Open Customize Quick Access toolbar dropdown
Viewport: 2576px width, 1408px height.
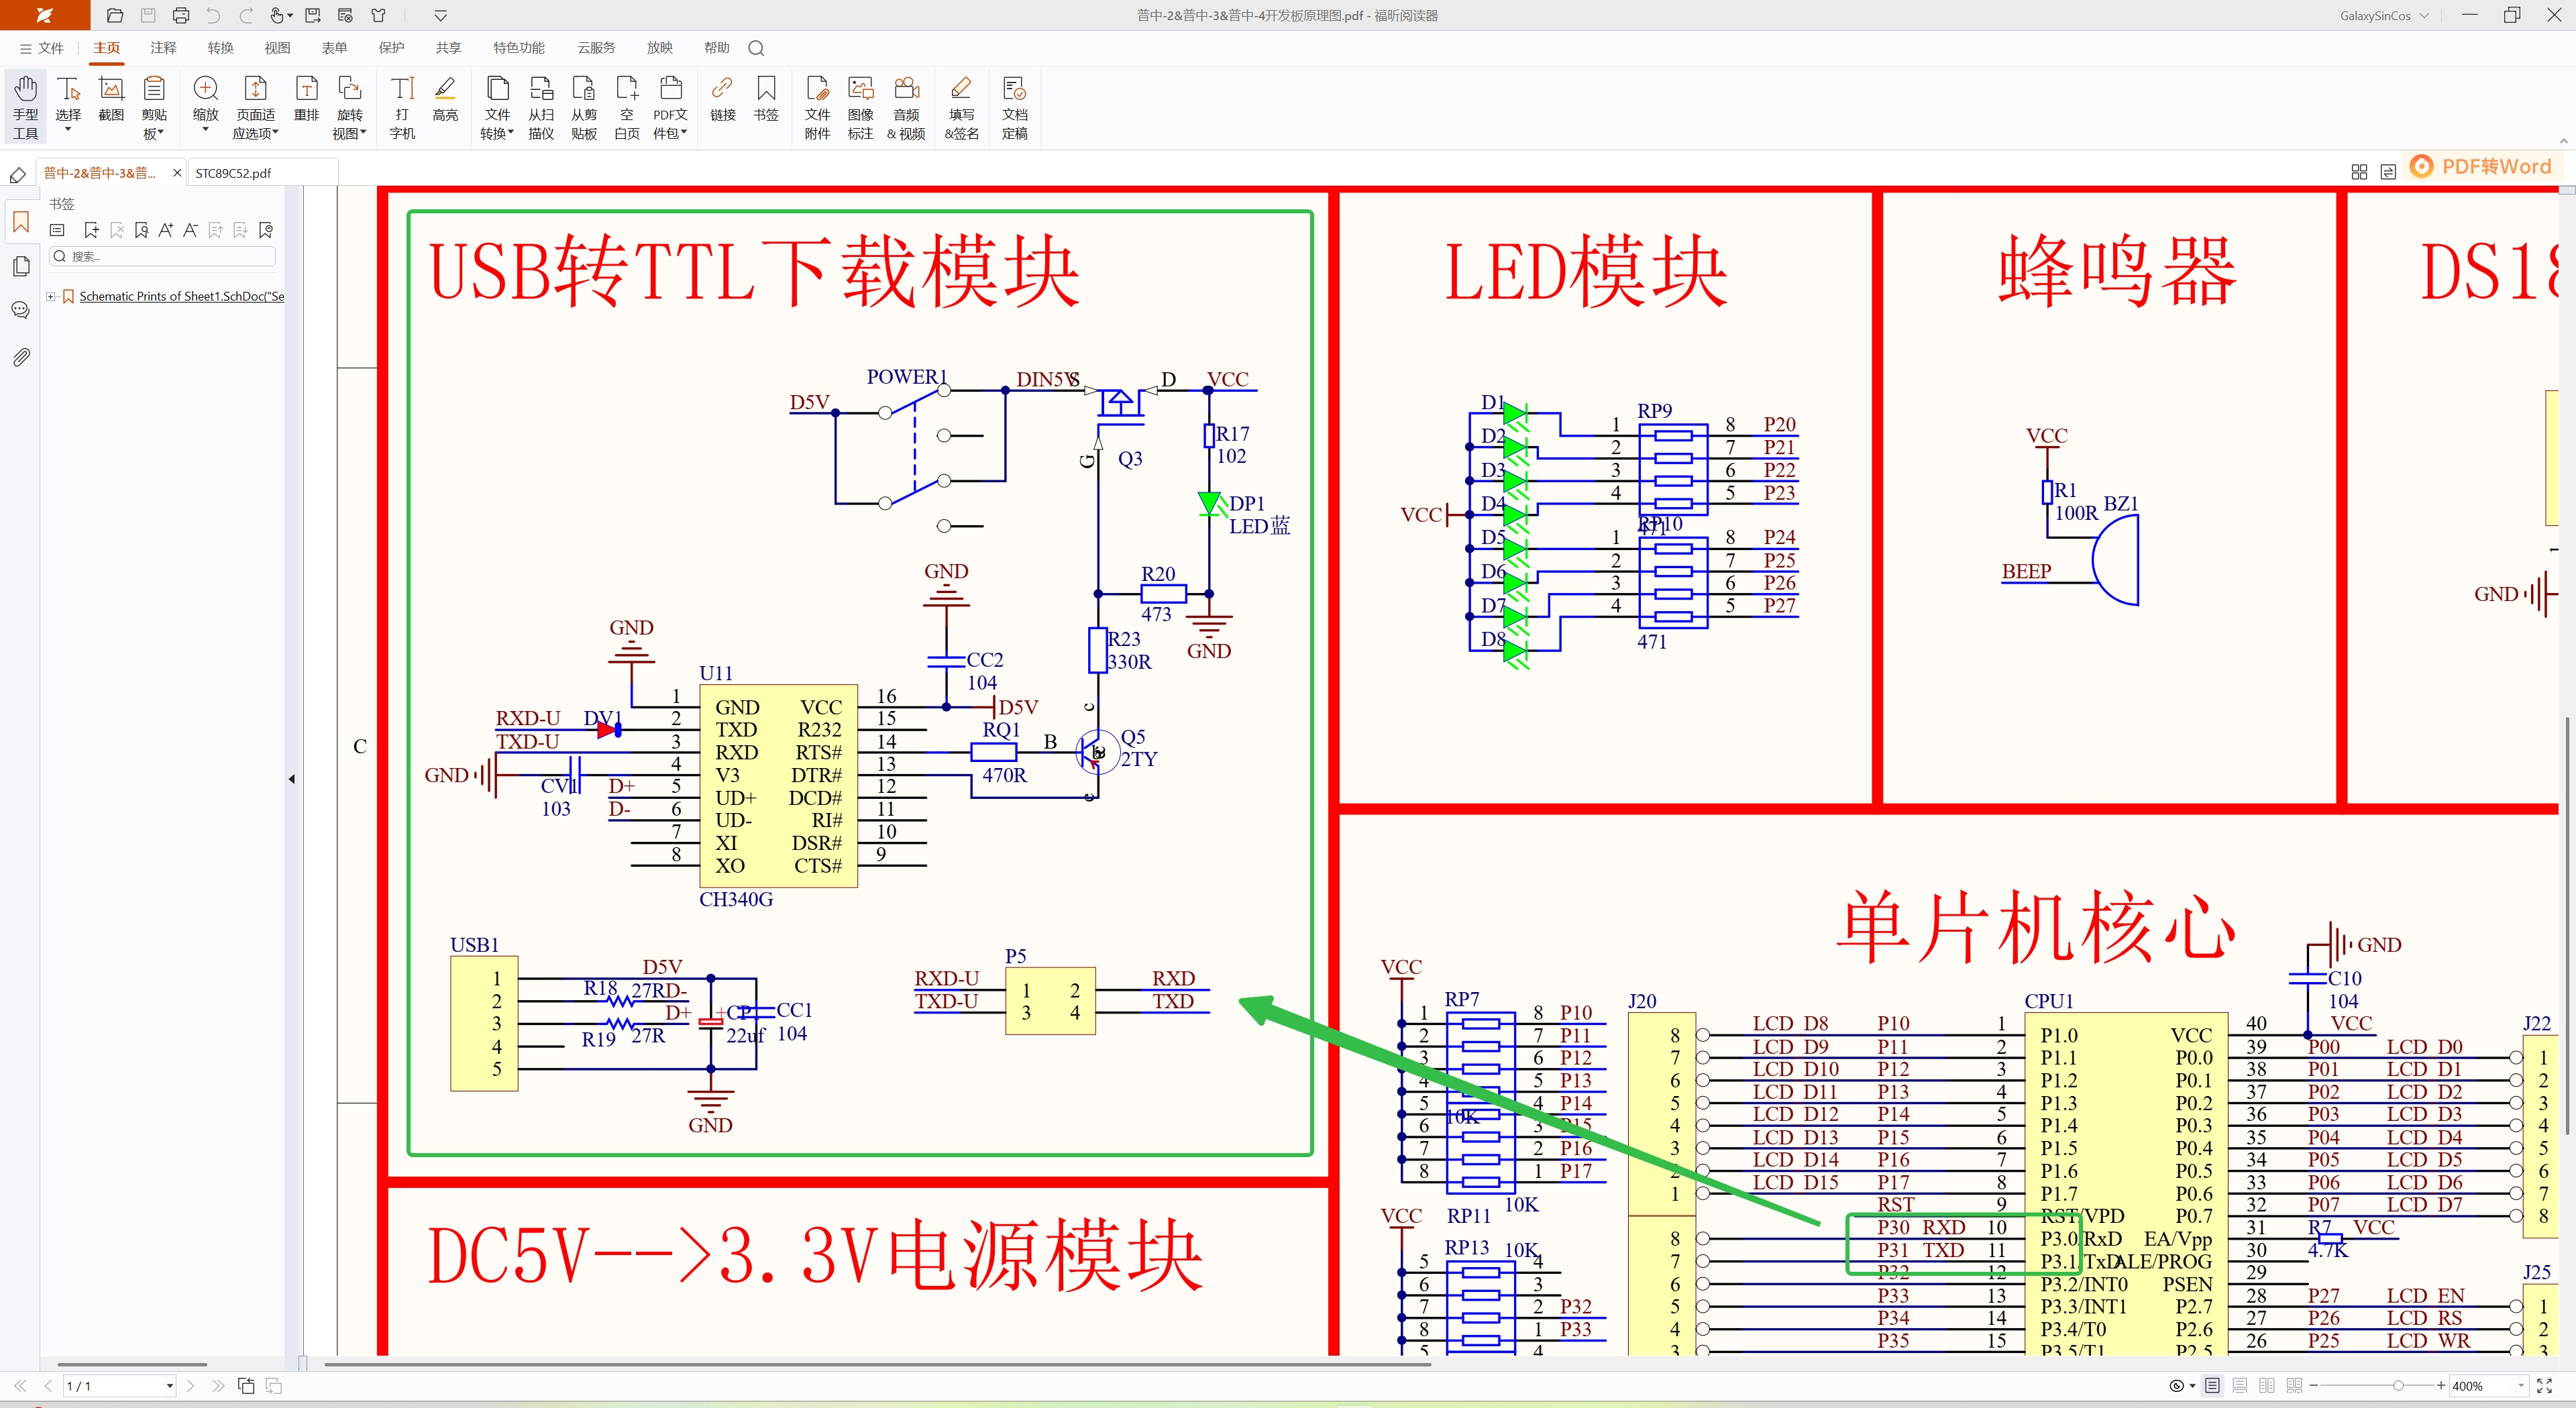(x=440, y=16)
